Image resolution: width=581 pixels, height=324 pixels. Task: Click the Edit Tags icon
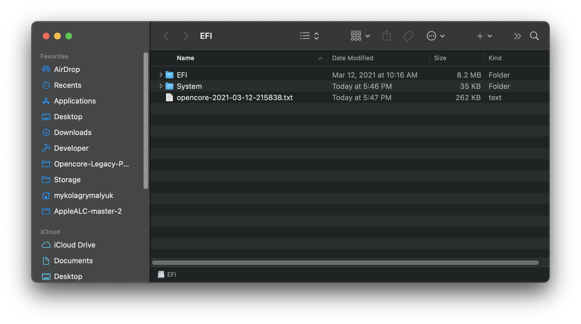[x=408, y=36]
